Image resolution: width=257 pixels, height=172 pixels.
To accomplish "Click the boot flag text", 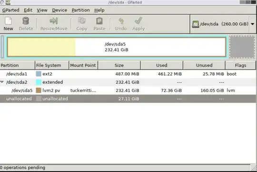I will tap(231, 74).
